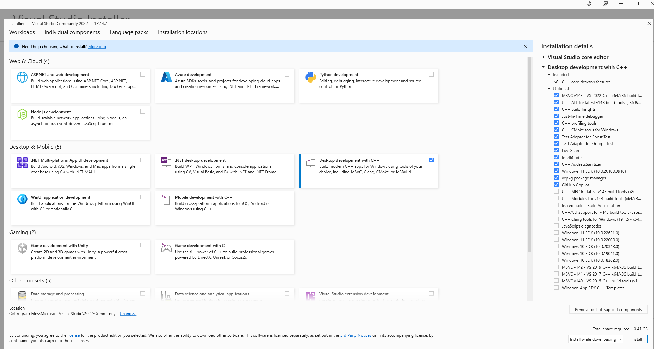Open the Language packs tab
Screen dimensions: 654x349
coord(129,32)
